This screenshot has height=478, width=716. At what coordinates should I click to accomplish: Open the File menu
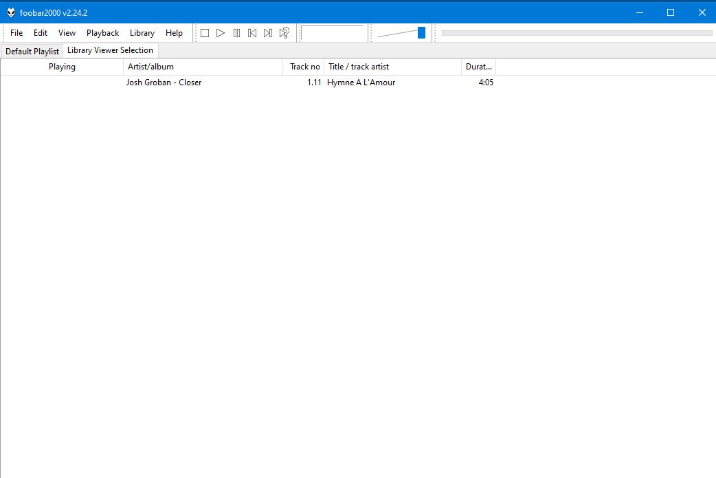point(16,33)
